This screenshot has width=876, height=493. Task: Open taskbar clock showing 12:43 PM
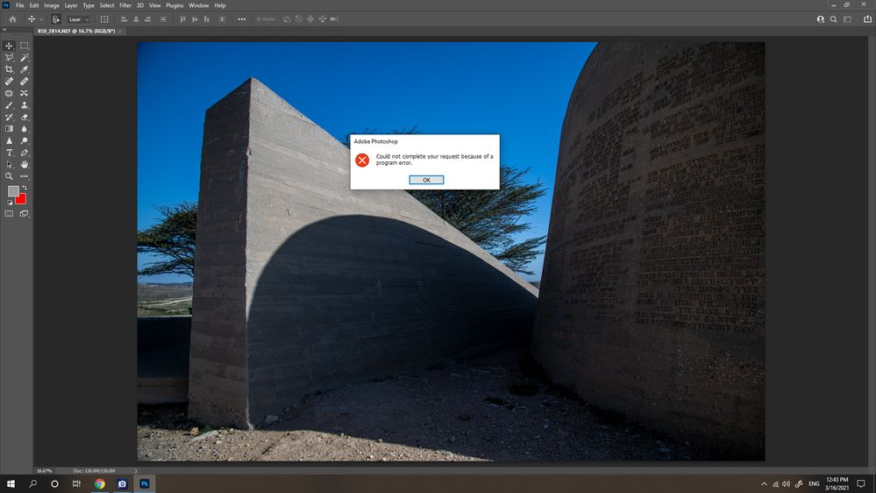click(x=837, y=483)
